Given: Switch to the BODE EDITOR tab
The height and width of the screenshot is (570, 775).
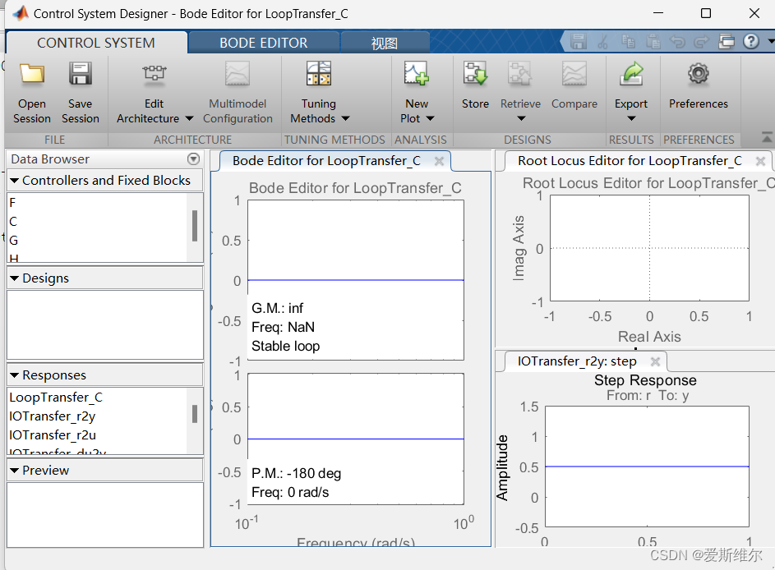Looking at the screenshot, I should [264, 43].
